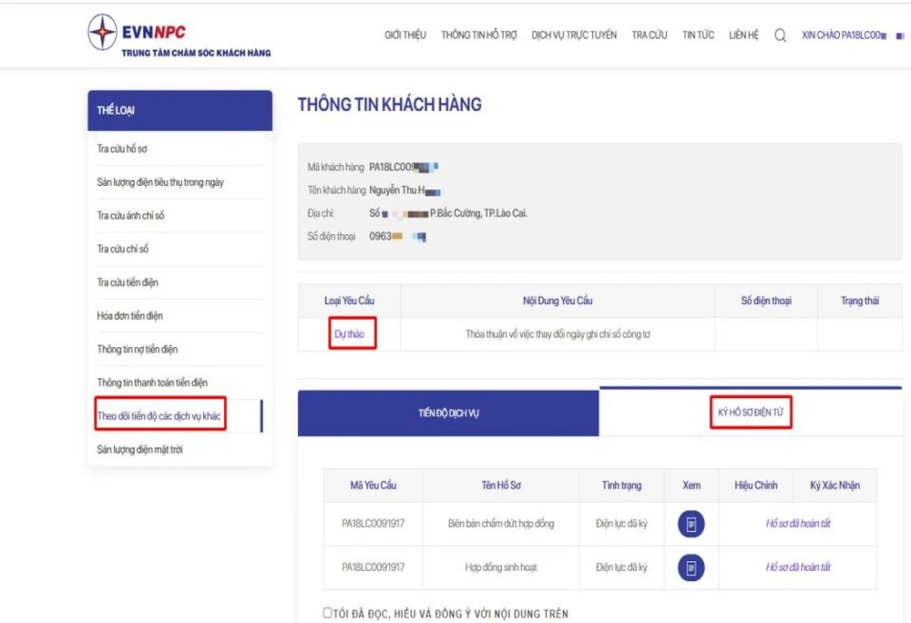Viewport: 911px width, 623px height.
Task: Click the Dự thảo link
Action: (x=349, y=334)
